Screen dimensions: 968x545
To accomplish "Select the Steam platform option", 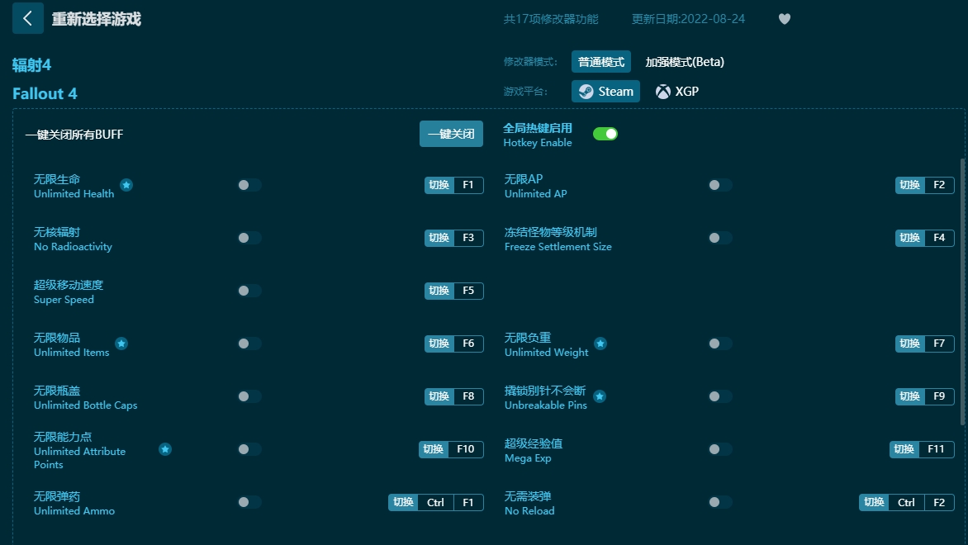I will pyautogui.click(x=605, y=92).
